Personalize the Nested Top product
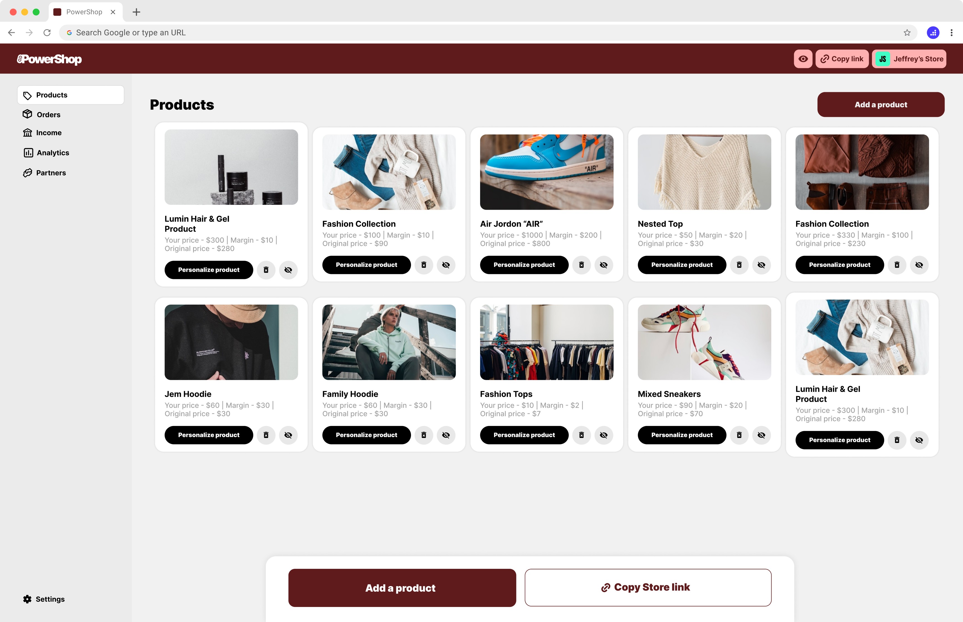The height and width of the screenshot is (622, 963). tap(682, 265)
